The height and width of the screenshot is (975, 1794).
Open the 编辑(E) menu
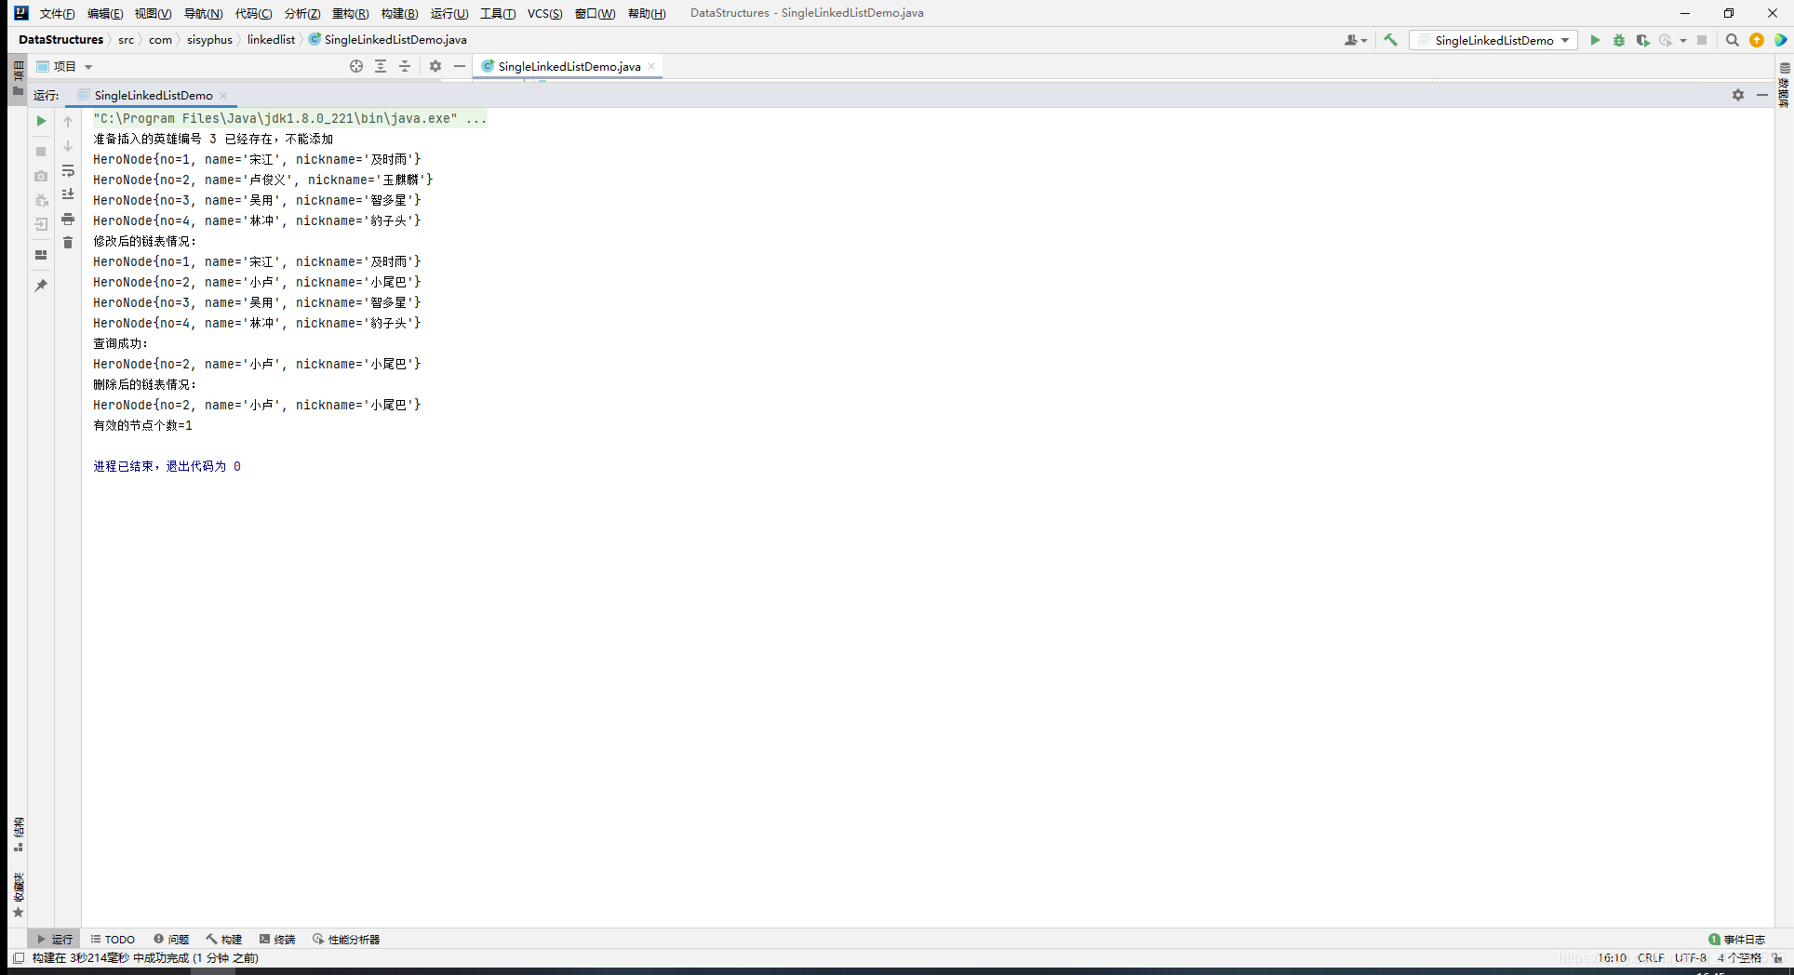105,13
